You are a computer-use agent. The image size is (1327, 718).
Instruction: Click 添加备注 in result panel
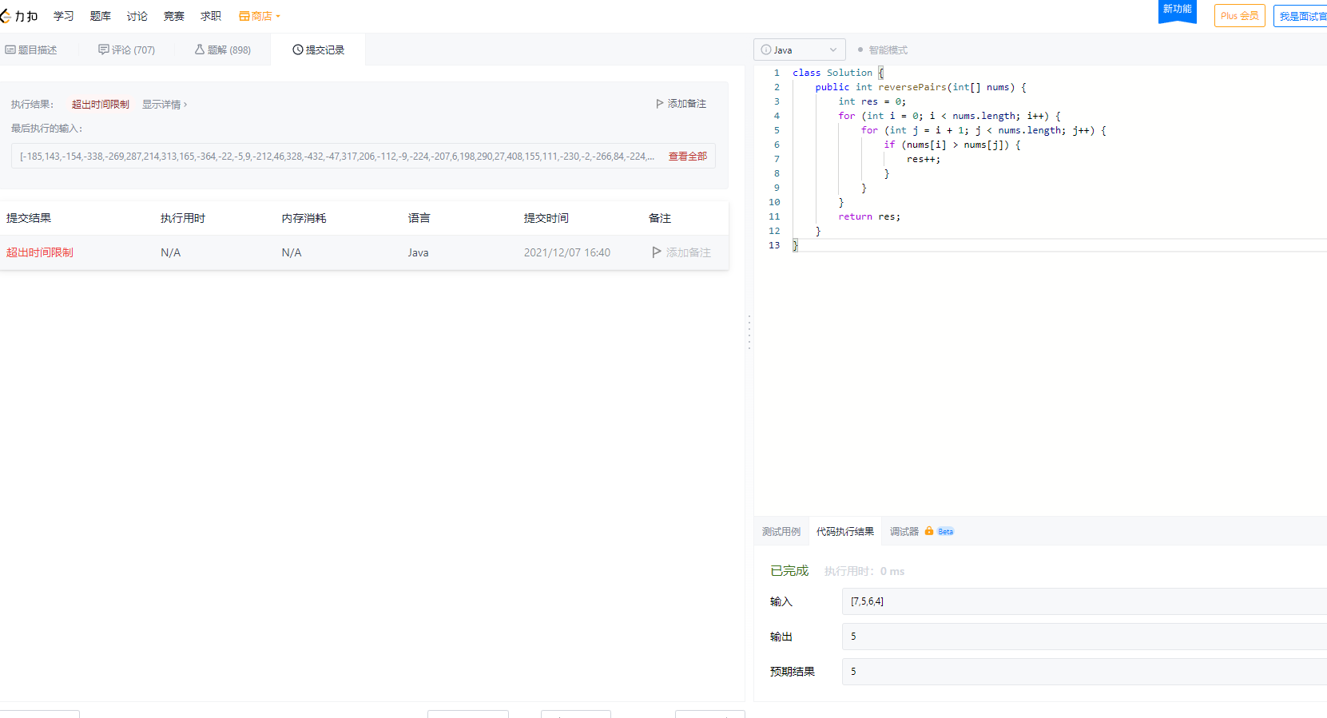pos(681,104)
